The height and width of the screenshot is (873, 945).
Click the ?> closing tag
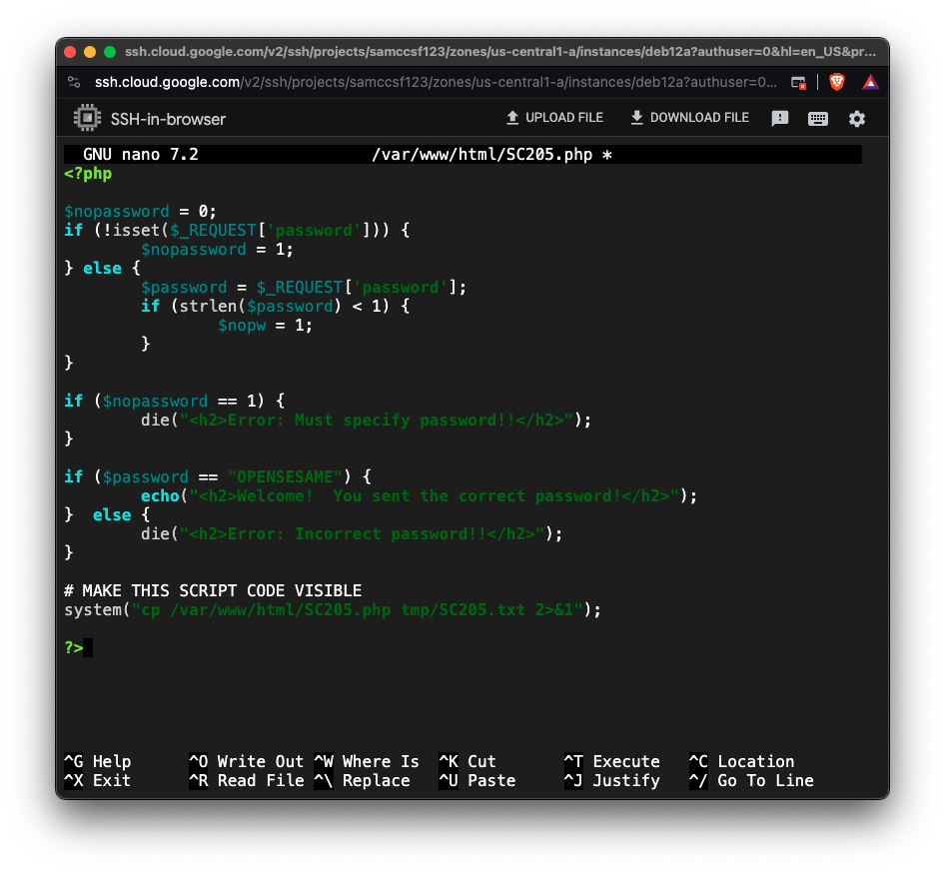pyautogui.click(x=74, y=647)
